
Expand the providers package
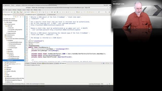coord(7,51)
